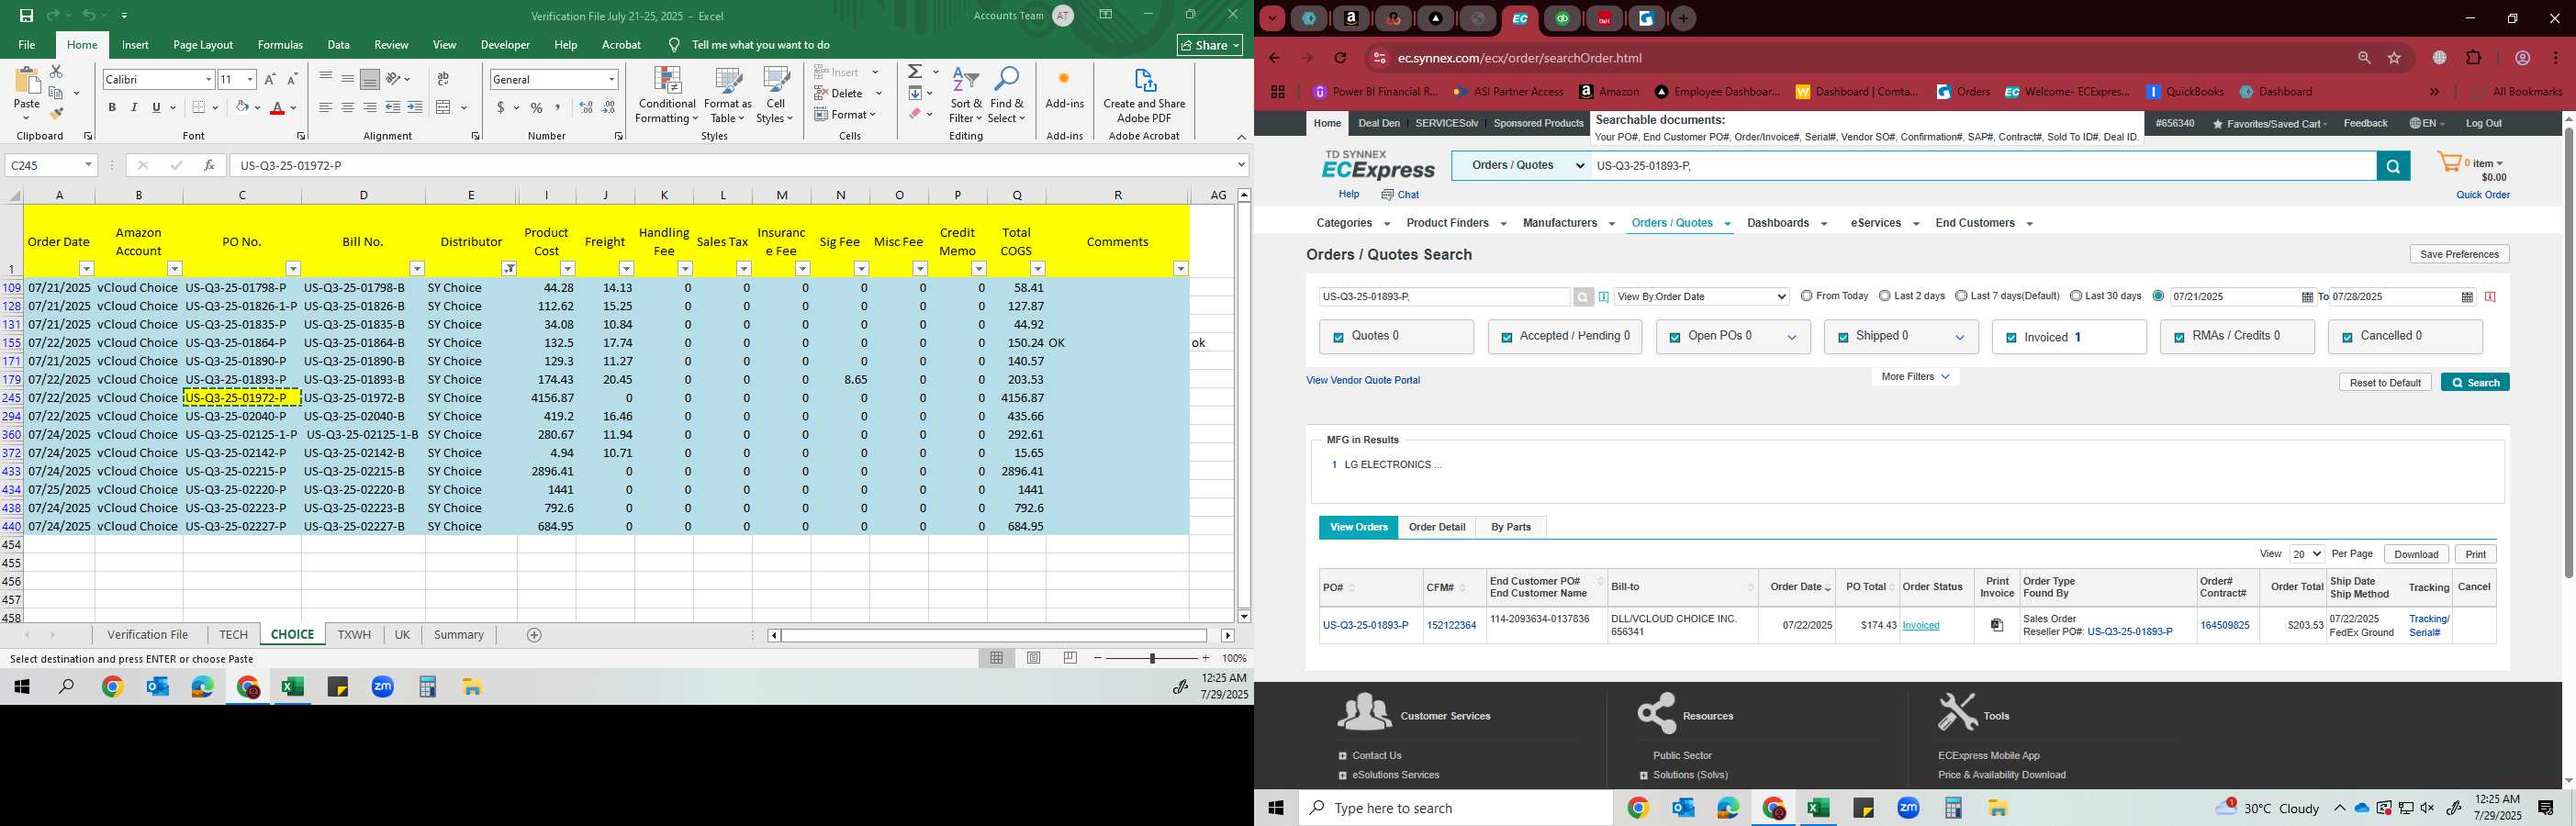Screen dimensions: 2576x826
Task: Expand the General number format dropdown
Action: coord(611,79)
